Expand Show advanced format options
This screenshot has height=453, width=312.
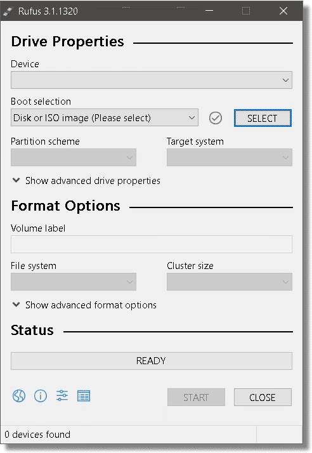tap(84, 305)
